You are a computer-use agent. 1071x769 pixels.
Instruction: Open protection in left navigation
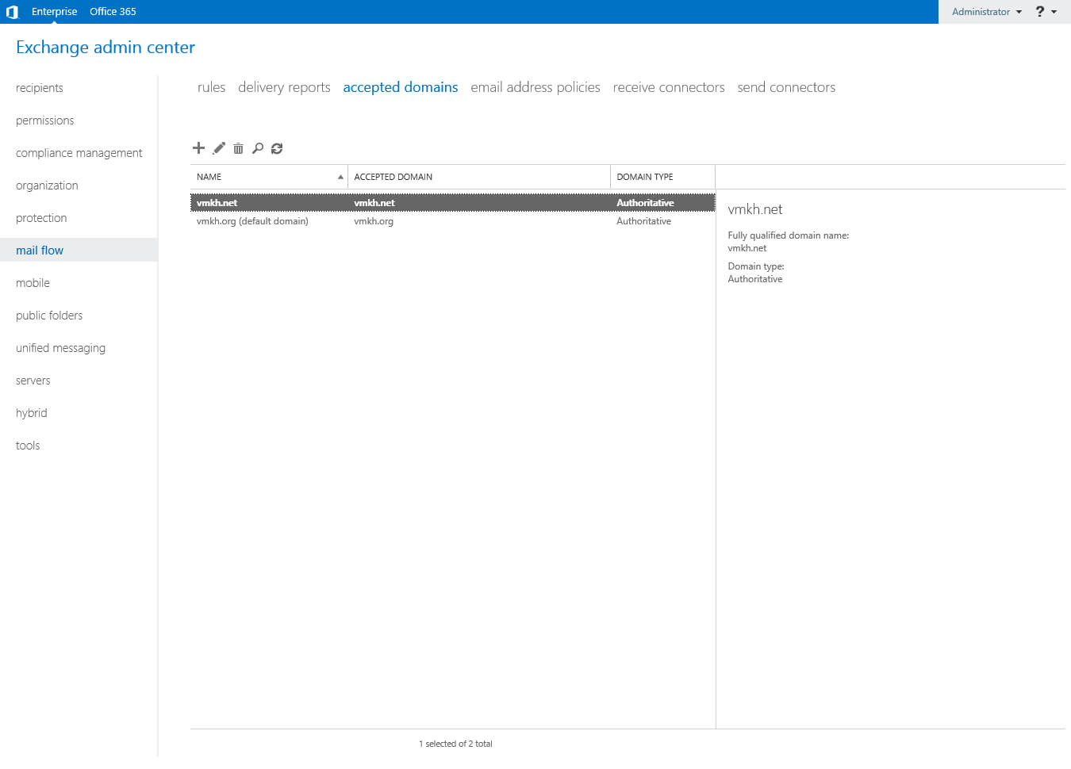[x=41, y=218]
